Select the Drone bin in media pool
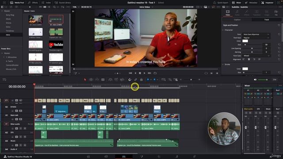The width and height of the screenshot is (283, 159). click(8, 23)
